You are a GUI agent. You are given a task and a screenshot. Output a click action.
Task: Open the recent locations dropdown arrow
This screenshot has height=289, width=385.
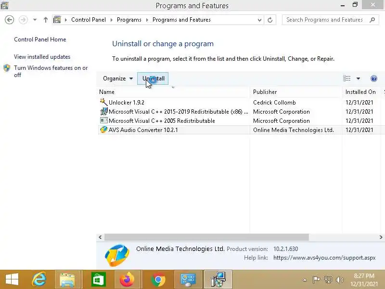35,20
